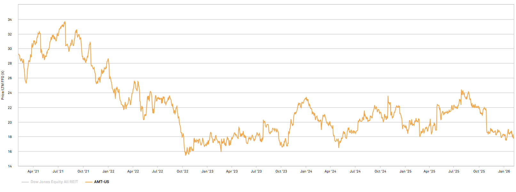Image resolution: width=516 pixels, height=192 pixels.
Task: Click the 34 y-axis value
Action: 10,20
